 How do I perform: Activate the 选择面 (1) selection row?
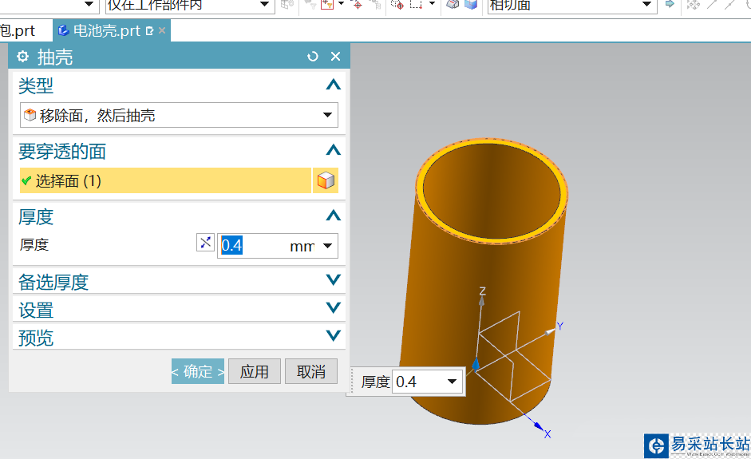(165, 180)
